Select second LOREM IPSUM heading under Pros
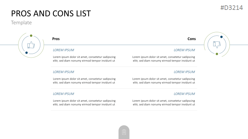This screenshot has width=248, height=139. [x=63, y=72]
